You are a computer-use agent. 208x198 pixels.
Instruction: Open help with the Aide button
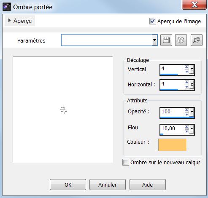click(148, 185)
